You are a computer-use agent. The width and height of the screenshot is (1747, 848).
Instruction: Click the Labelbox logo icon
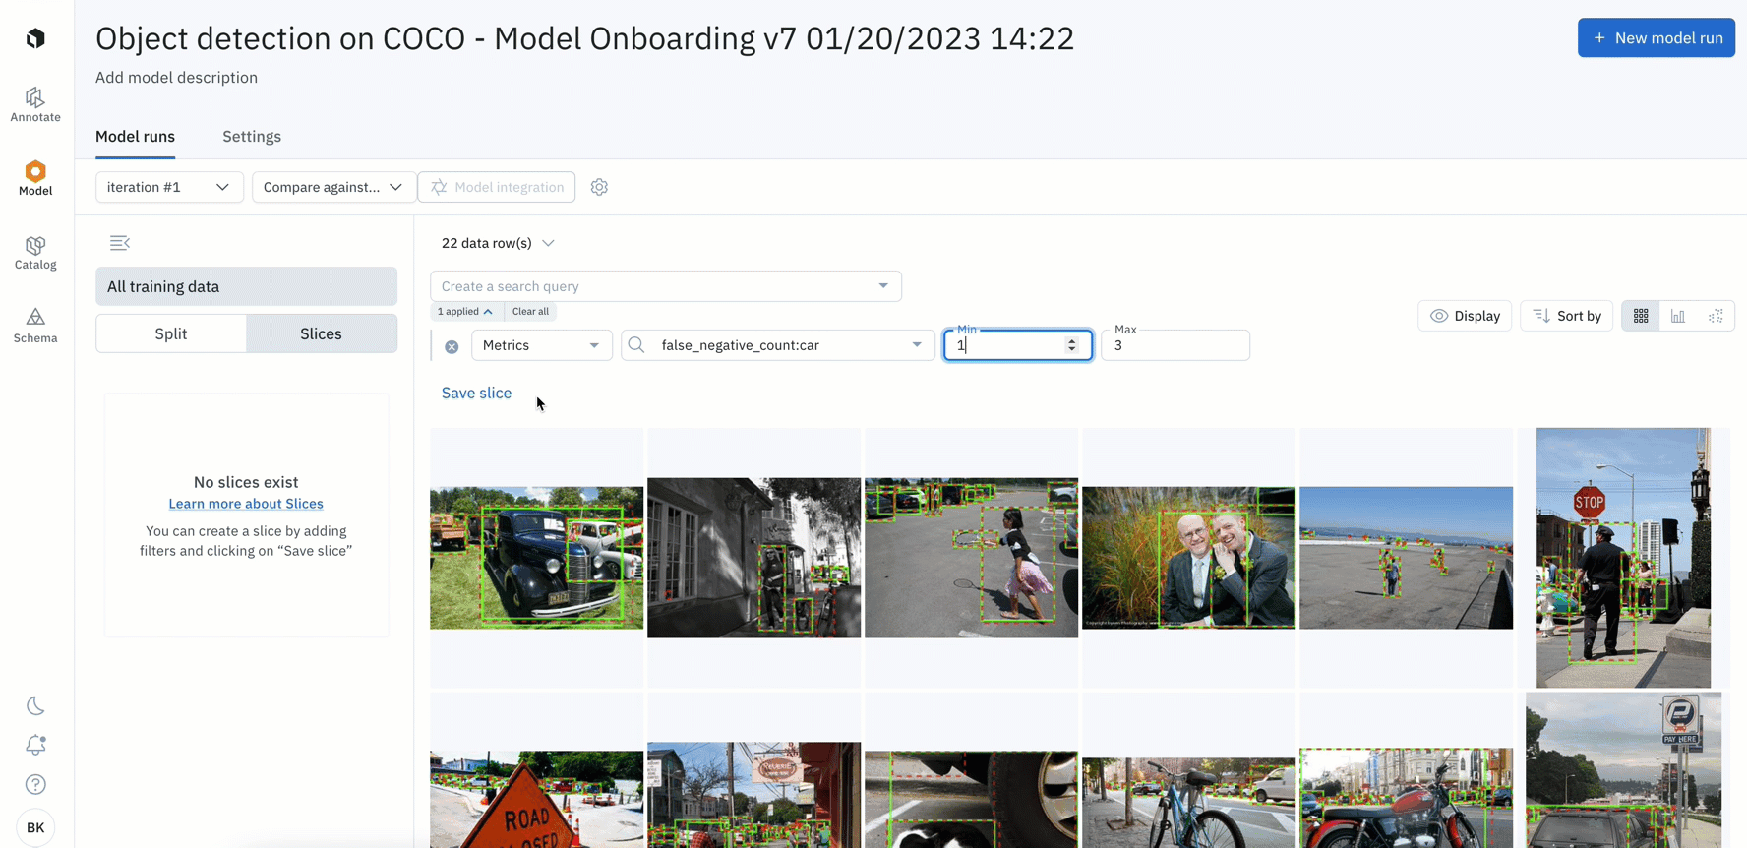35,38
